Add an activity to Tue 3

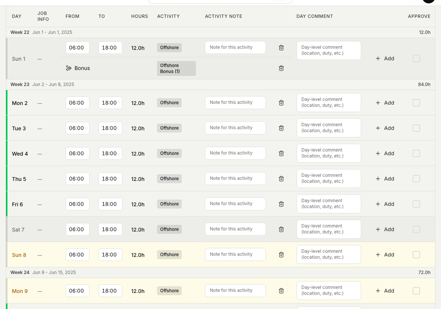pyautogui.click(x=385, y=128)
